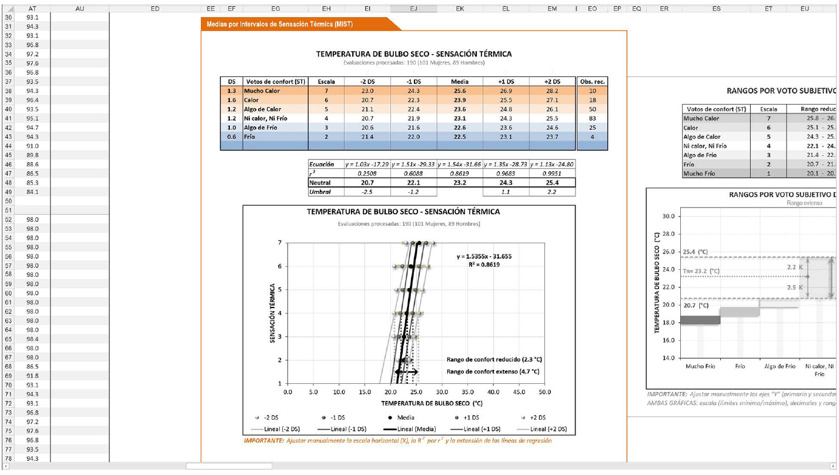The image size is (839, 475).
Task: Click the 'Neutral' row label
Action: (x=320, y=183)
